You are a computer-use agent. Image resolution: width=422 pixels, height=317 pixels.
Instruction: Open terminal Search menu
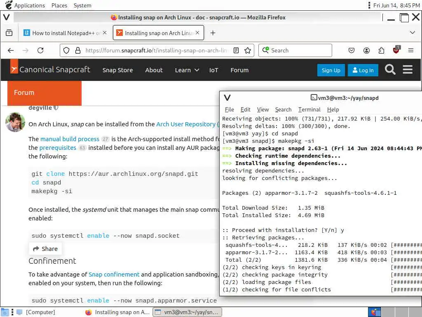click(x=283, y=109)
